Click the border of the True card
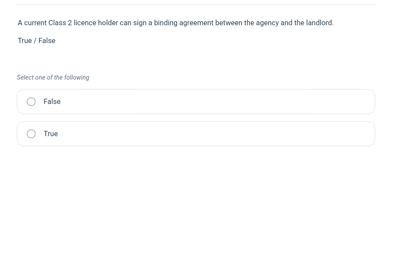394x271 pixels. 196,121
